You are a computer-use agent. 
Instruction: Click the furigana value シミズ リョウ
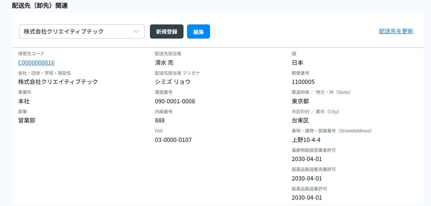[x=173, y=82]
